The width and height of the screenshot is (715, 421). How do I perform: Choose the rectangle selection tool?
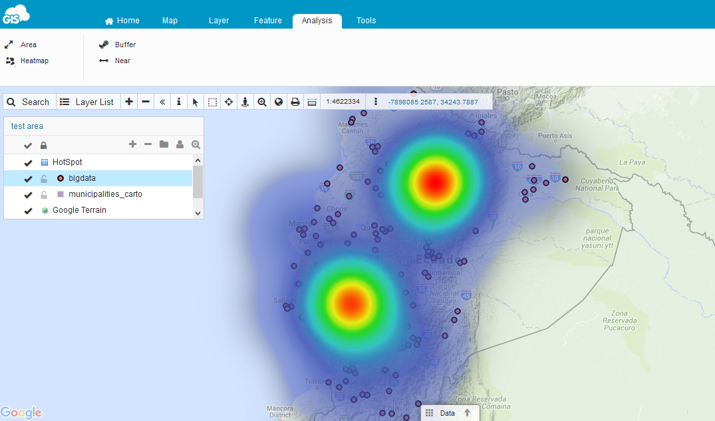(212, 102)
